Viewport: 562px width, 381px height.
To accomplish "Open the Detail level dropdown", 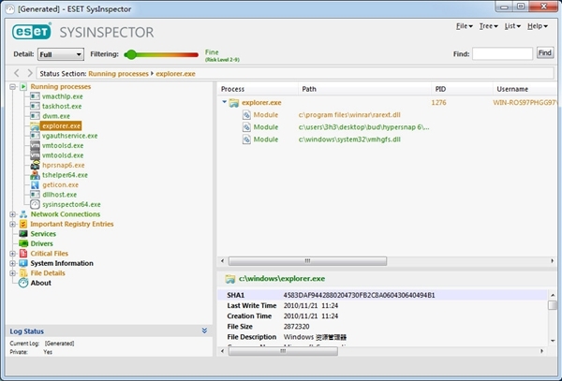I will click(61, 54).
